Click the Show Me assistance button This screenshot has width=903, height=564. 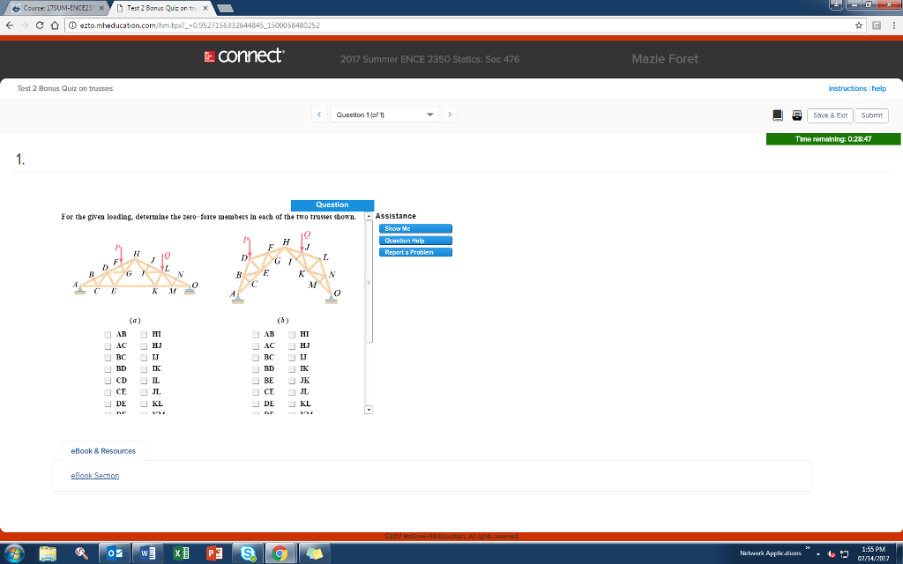tap(414, 227)
